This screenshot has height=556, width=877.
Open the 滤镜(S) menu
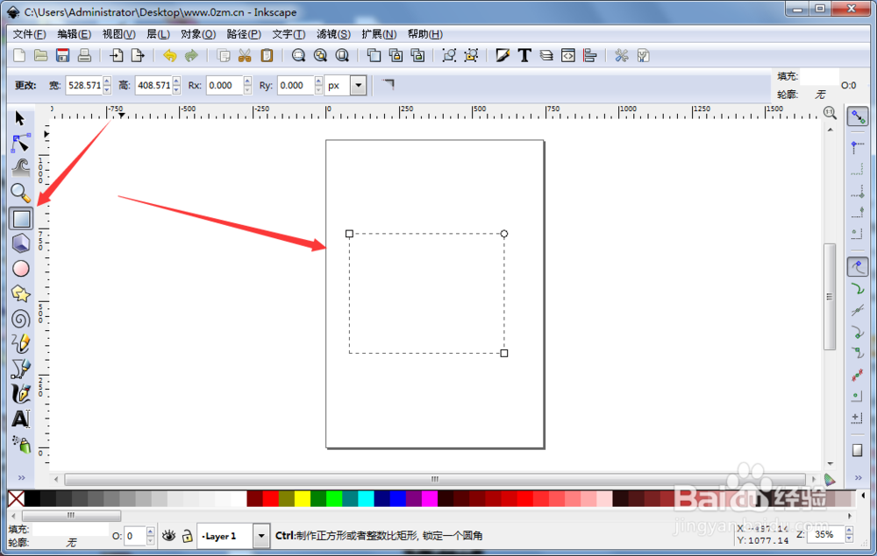(x=333, y=34)
